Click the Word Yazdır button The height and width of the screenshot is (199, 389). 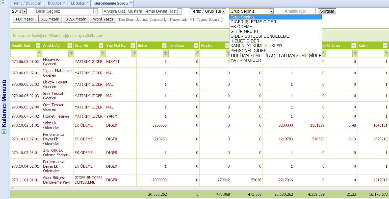(x=103, y=19)
